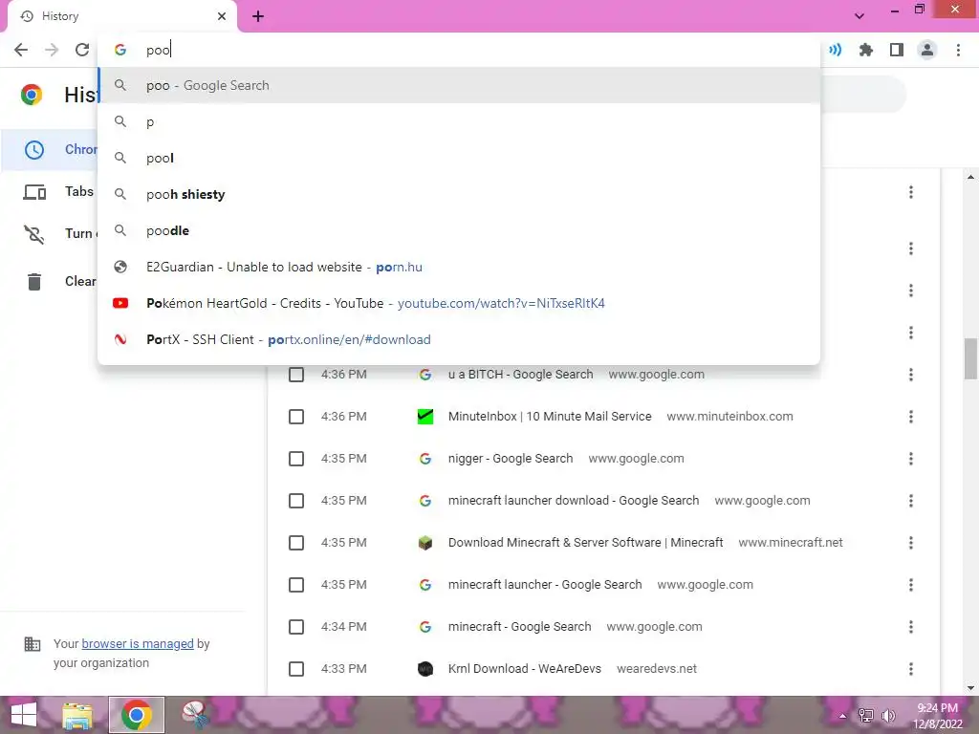Viewport: 979px width, 734px height.
Task: Click the Chrome logo beside History heading
Action: (32, 95)
